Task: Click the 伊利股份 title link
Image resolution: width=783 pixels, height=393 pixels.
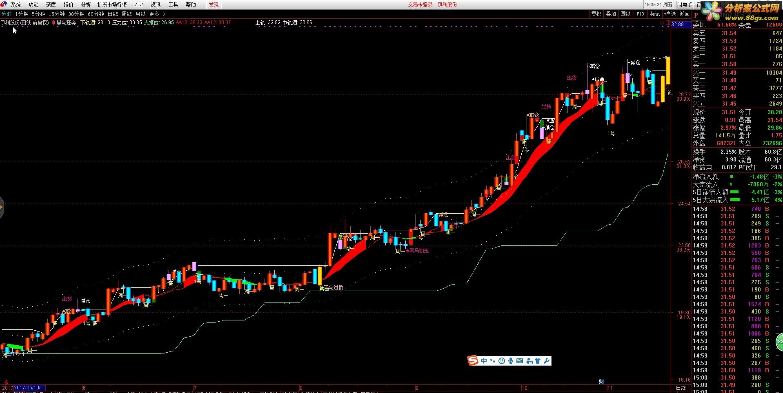Action: 447,4
